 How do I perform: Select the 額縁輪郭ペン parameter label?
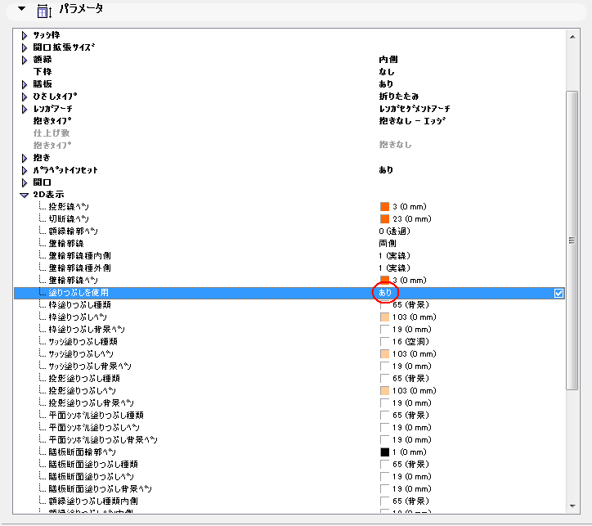(x=74, y=231)
